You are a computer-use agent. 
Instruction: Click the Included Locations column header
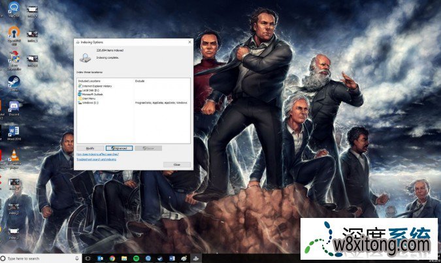90,81
